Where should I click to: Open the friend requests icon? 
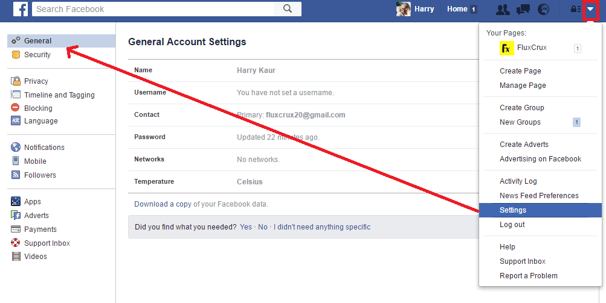pyautogui.click(x=502, y=9)
